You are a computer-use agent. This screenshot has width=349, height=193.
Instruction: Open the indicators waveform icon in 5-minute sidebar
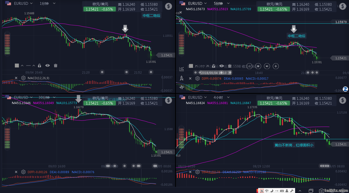[182, 87]
